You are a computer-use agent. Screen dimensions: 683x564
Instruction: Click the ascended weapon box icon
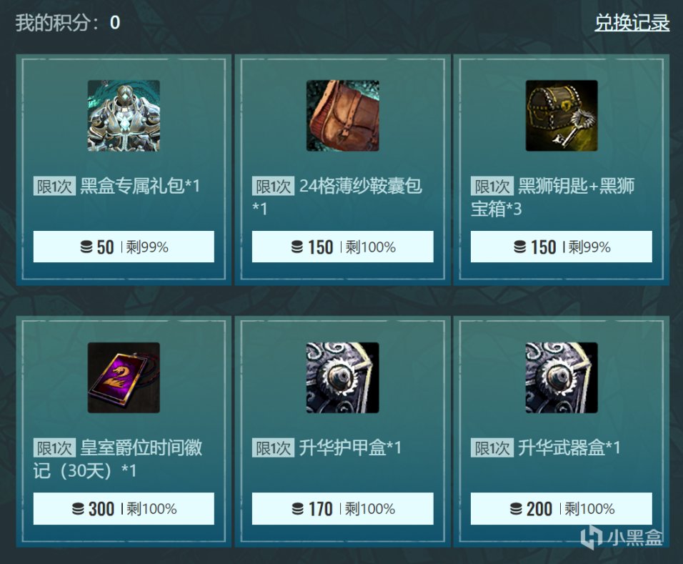[562, 377]
